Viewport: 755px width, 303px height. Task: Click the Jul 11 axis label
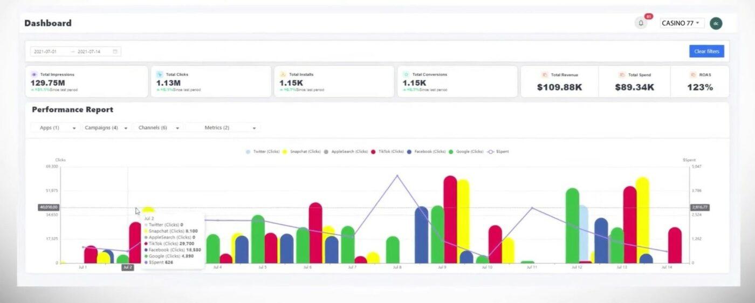pos(531,267)
